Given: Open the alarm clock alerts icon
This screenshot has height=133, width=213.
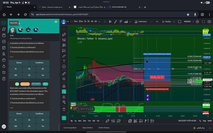Looking at the screenshot, I should 4,73.
